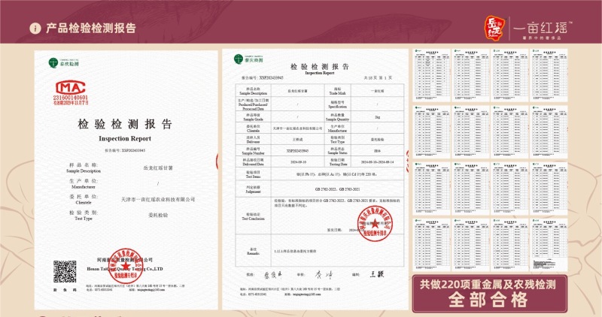Click the 泰庆检测 logo on the cover page
Image resolution: width=602 pixels, height=317 pixels.
64,63
